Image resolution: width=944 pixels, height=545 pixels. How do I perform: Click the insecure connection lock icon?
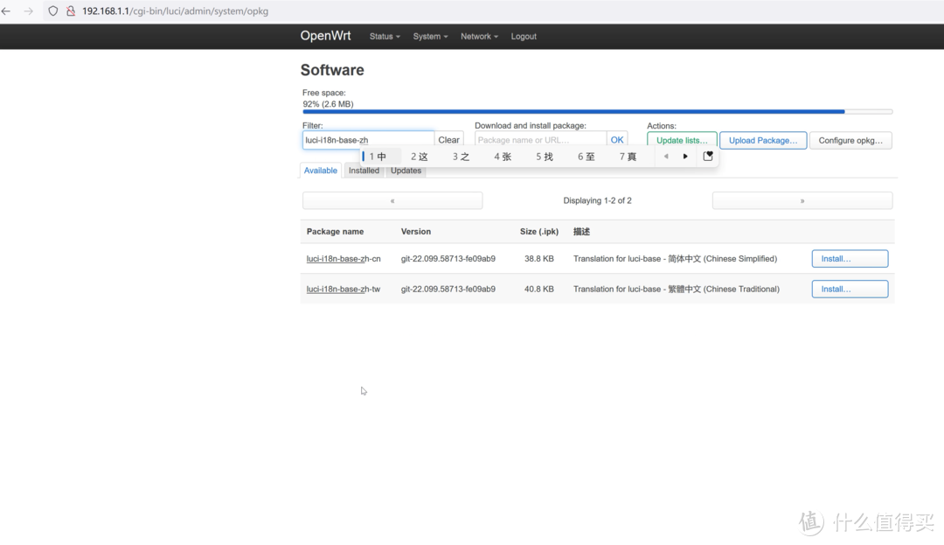(x=71, y=11)
